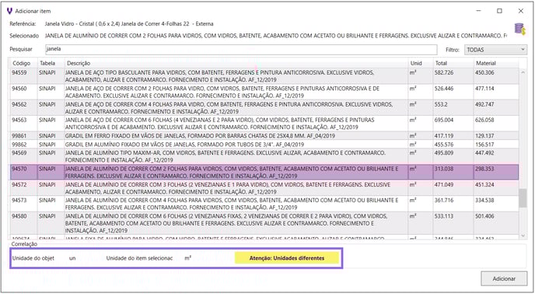
Task: Select the highlighted row with code 94570
Action: pos(264,173)
